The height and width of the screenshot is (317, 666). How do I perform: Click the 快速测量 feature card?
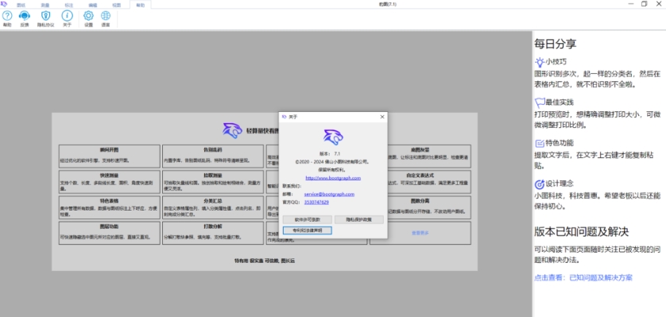click(x=110, y=182)
